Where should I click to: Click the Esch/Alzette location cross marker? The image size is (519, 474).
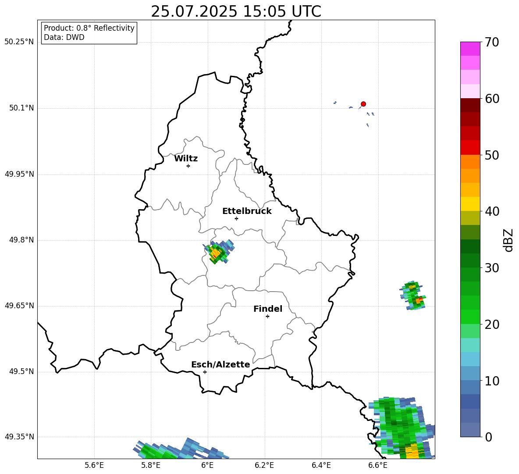coord(205,372)
